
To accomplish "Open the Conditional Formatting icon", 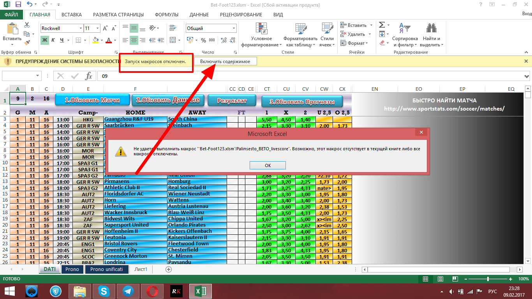I will tap(261, 28).
